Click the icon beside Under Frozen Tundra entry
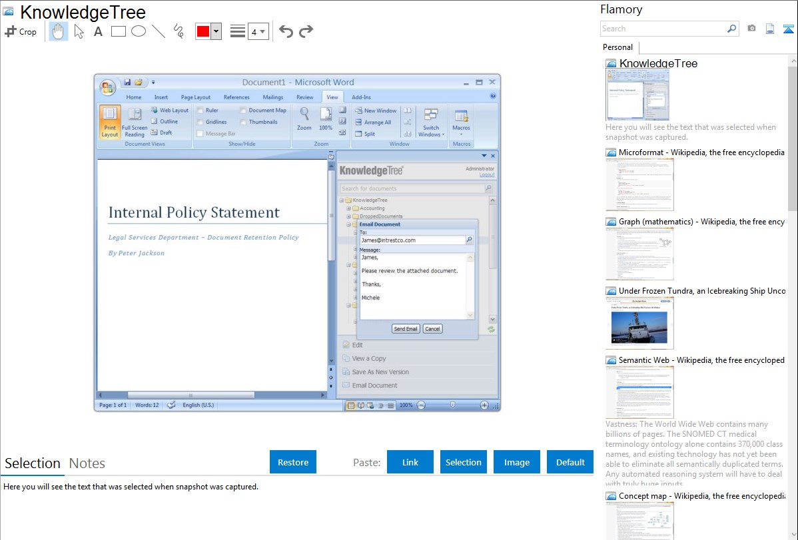798x540 pixels. point(611,290)
